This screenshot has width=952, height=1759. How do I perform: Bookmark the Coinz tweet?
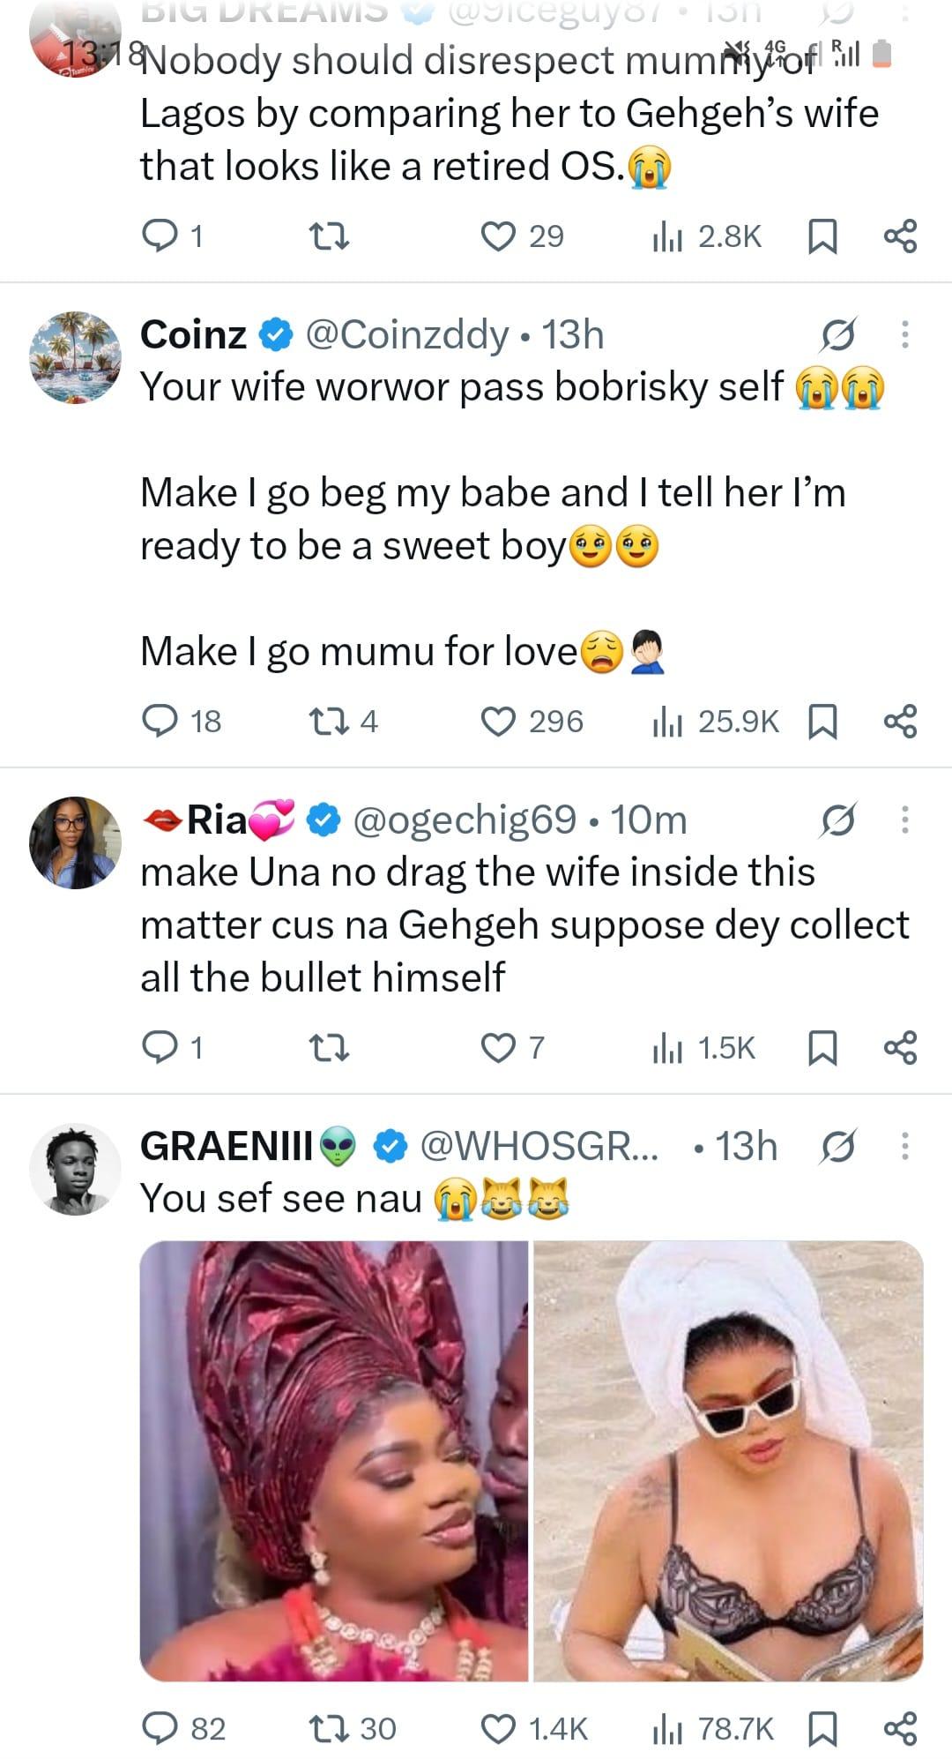pyautogui.click(x=822, y=722)
